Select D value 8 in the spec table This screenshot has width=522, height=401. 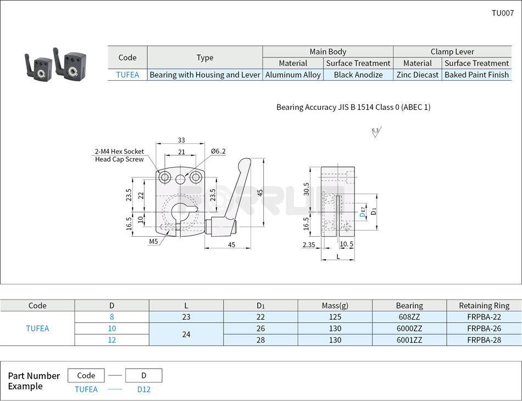112,317
